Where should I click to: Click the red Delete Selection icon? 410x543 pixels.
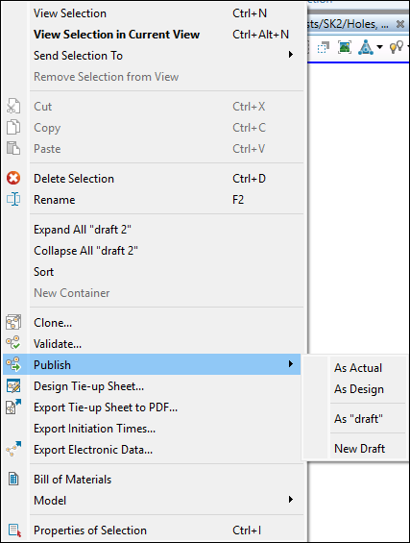tap(13, 179)
